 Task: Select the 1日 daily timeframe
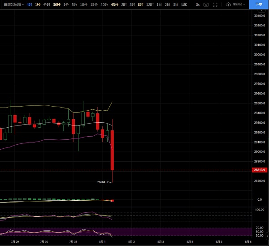pos(159,4)
